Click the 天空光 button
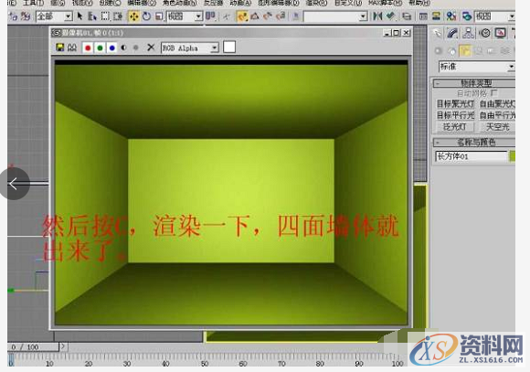 pyautogui.click(x=497, y=127)
